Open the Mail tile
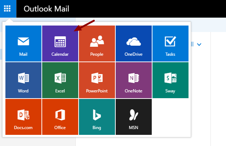The width and height of the screenshot is (226, 146). tap(23, 44)
